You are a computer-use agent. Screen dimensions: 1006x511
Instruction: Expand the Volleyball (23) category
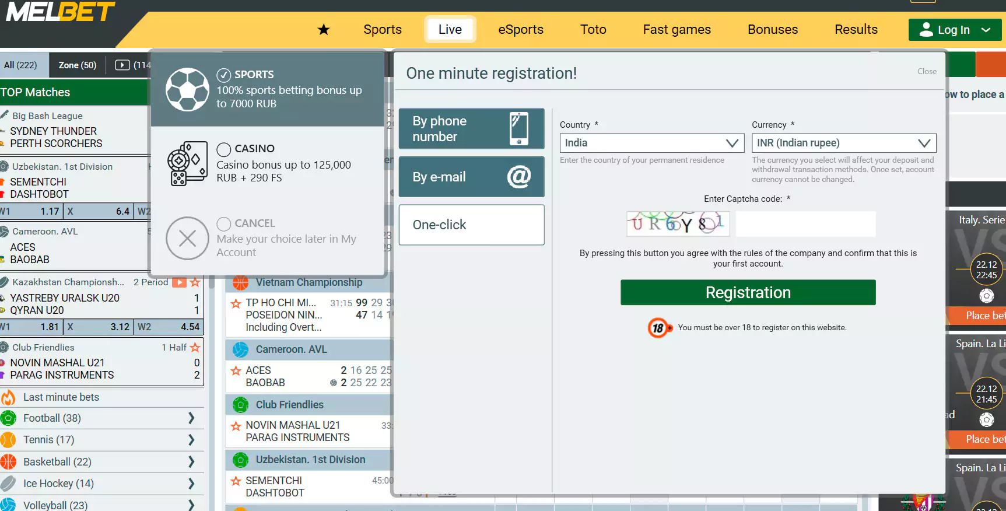(x=191, y=505)
